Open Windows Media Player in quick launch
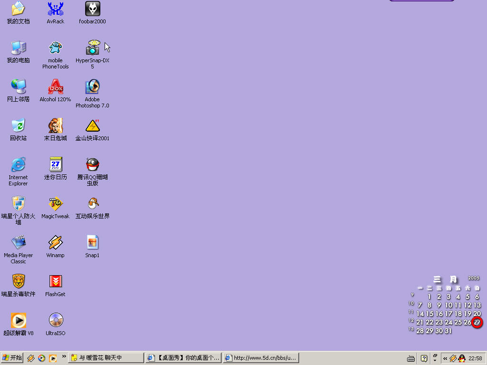Screen dimensions: 487x365 42,358
